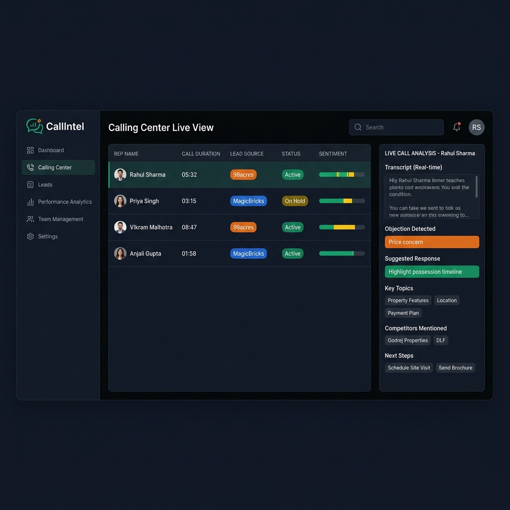
Task: Click 99acres badge in Rahul Sharma row
Action: pyautogui.click(x=243, y=175)
